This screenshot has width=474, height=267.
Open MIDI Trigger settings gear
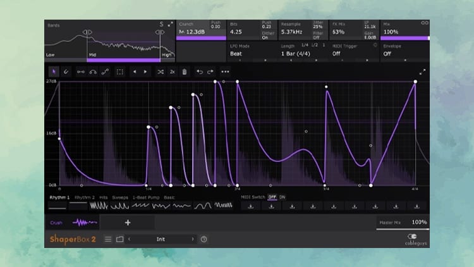click(x=375, y=45)
